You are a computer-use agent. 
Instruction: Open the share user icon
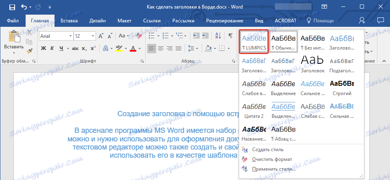click(362, 21)
